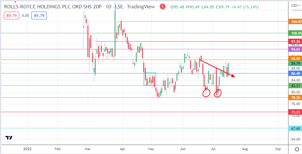Click the TradingView text in the title

pos(141,7)
